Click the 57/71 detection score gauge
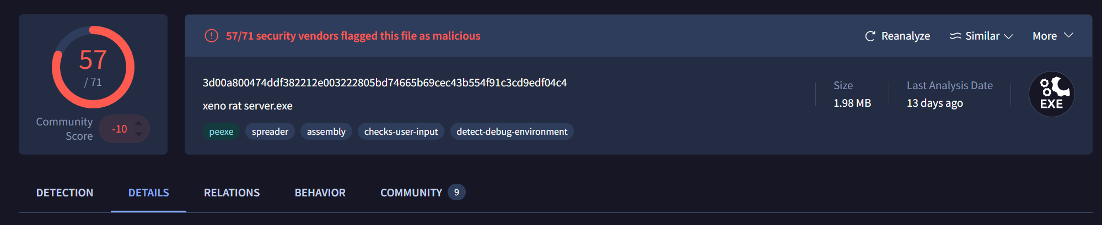 coord(93,67)
